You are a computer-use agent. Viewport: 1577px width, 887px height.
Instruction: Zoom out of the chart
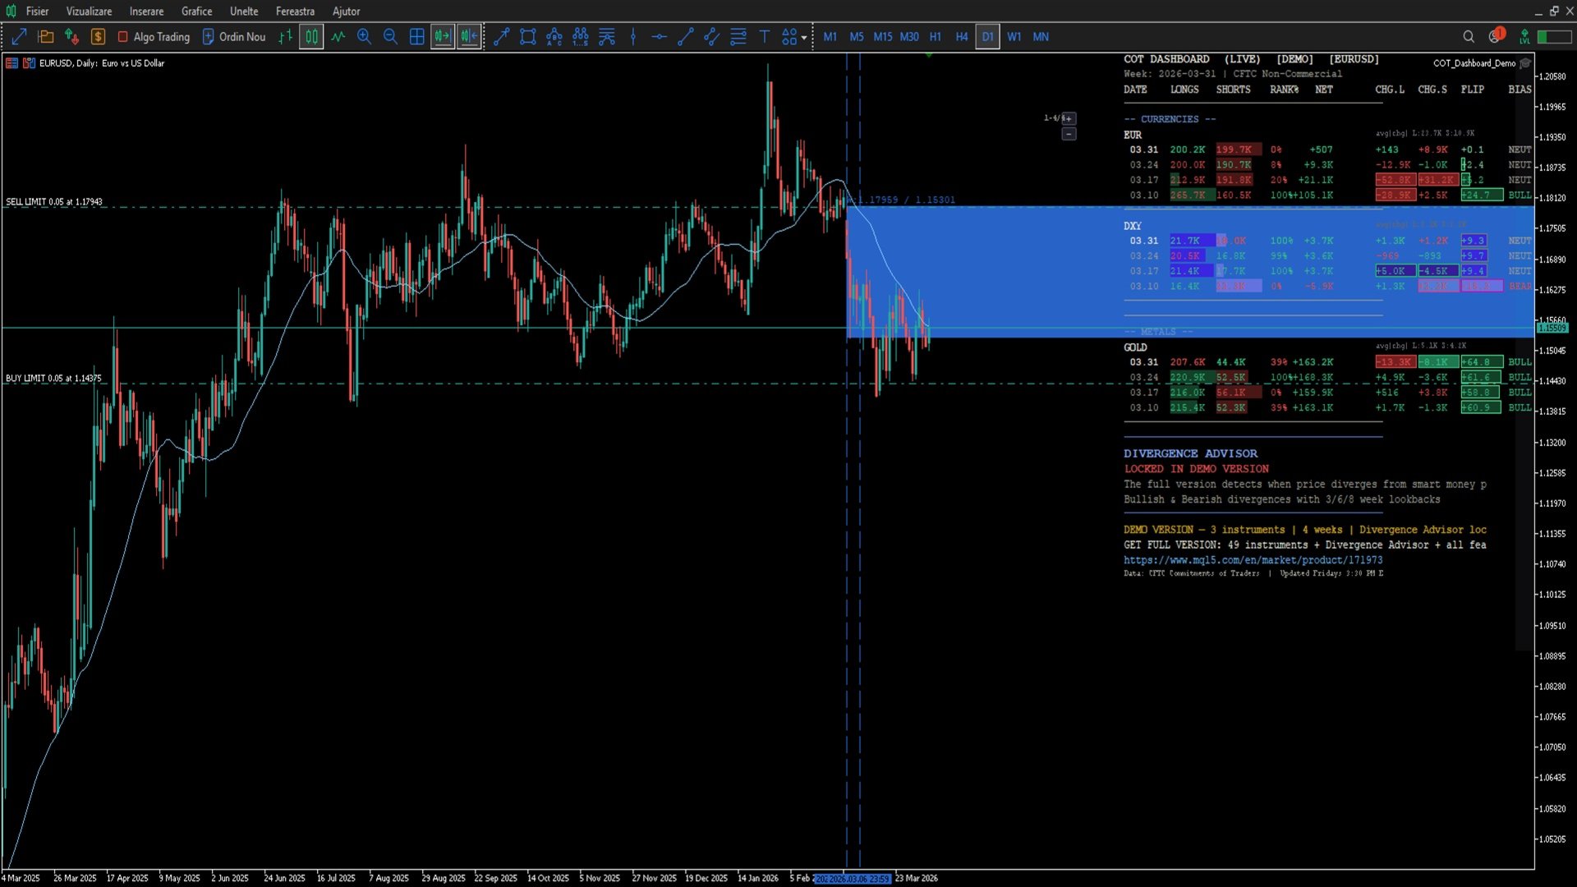tap(390, 37)
